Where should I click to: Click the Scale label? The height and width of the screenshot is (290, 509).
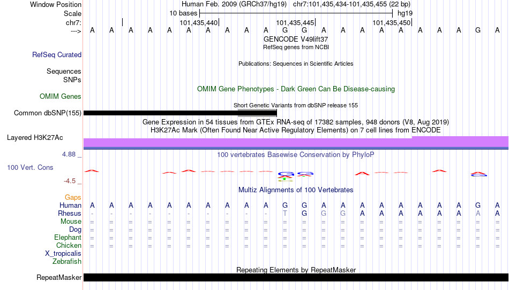coord(72,13)
